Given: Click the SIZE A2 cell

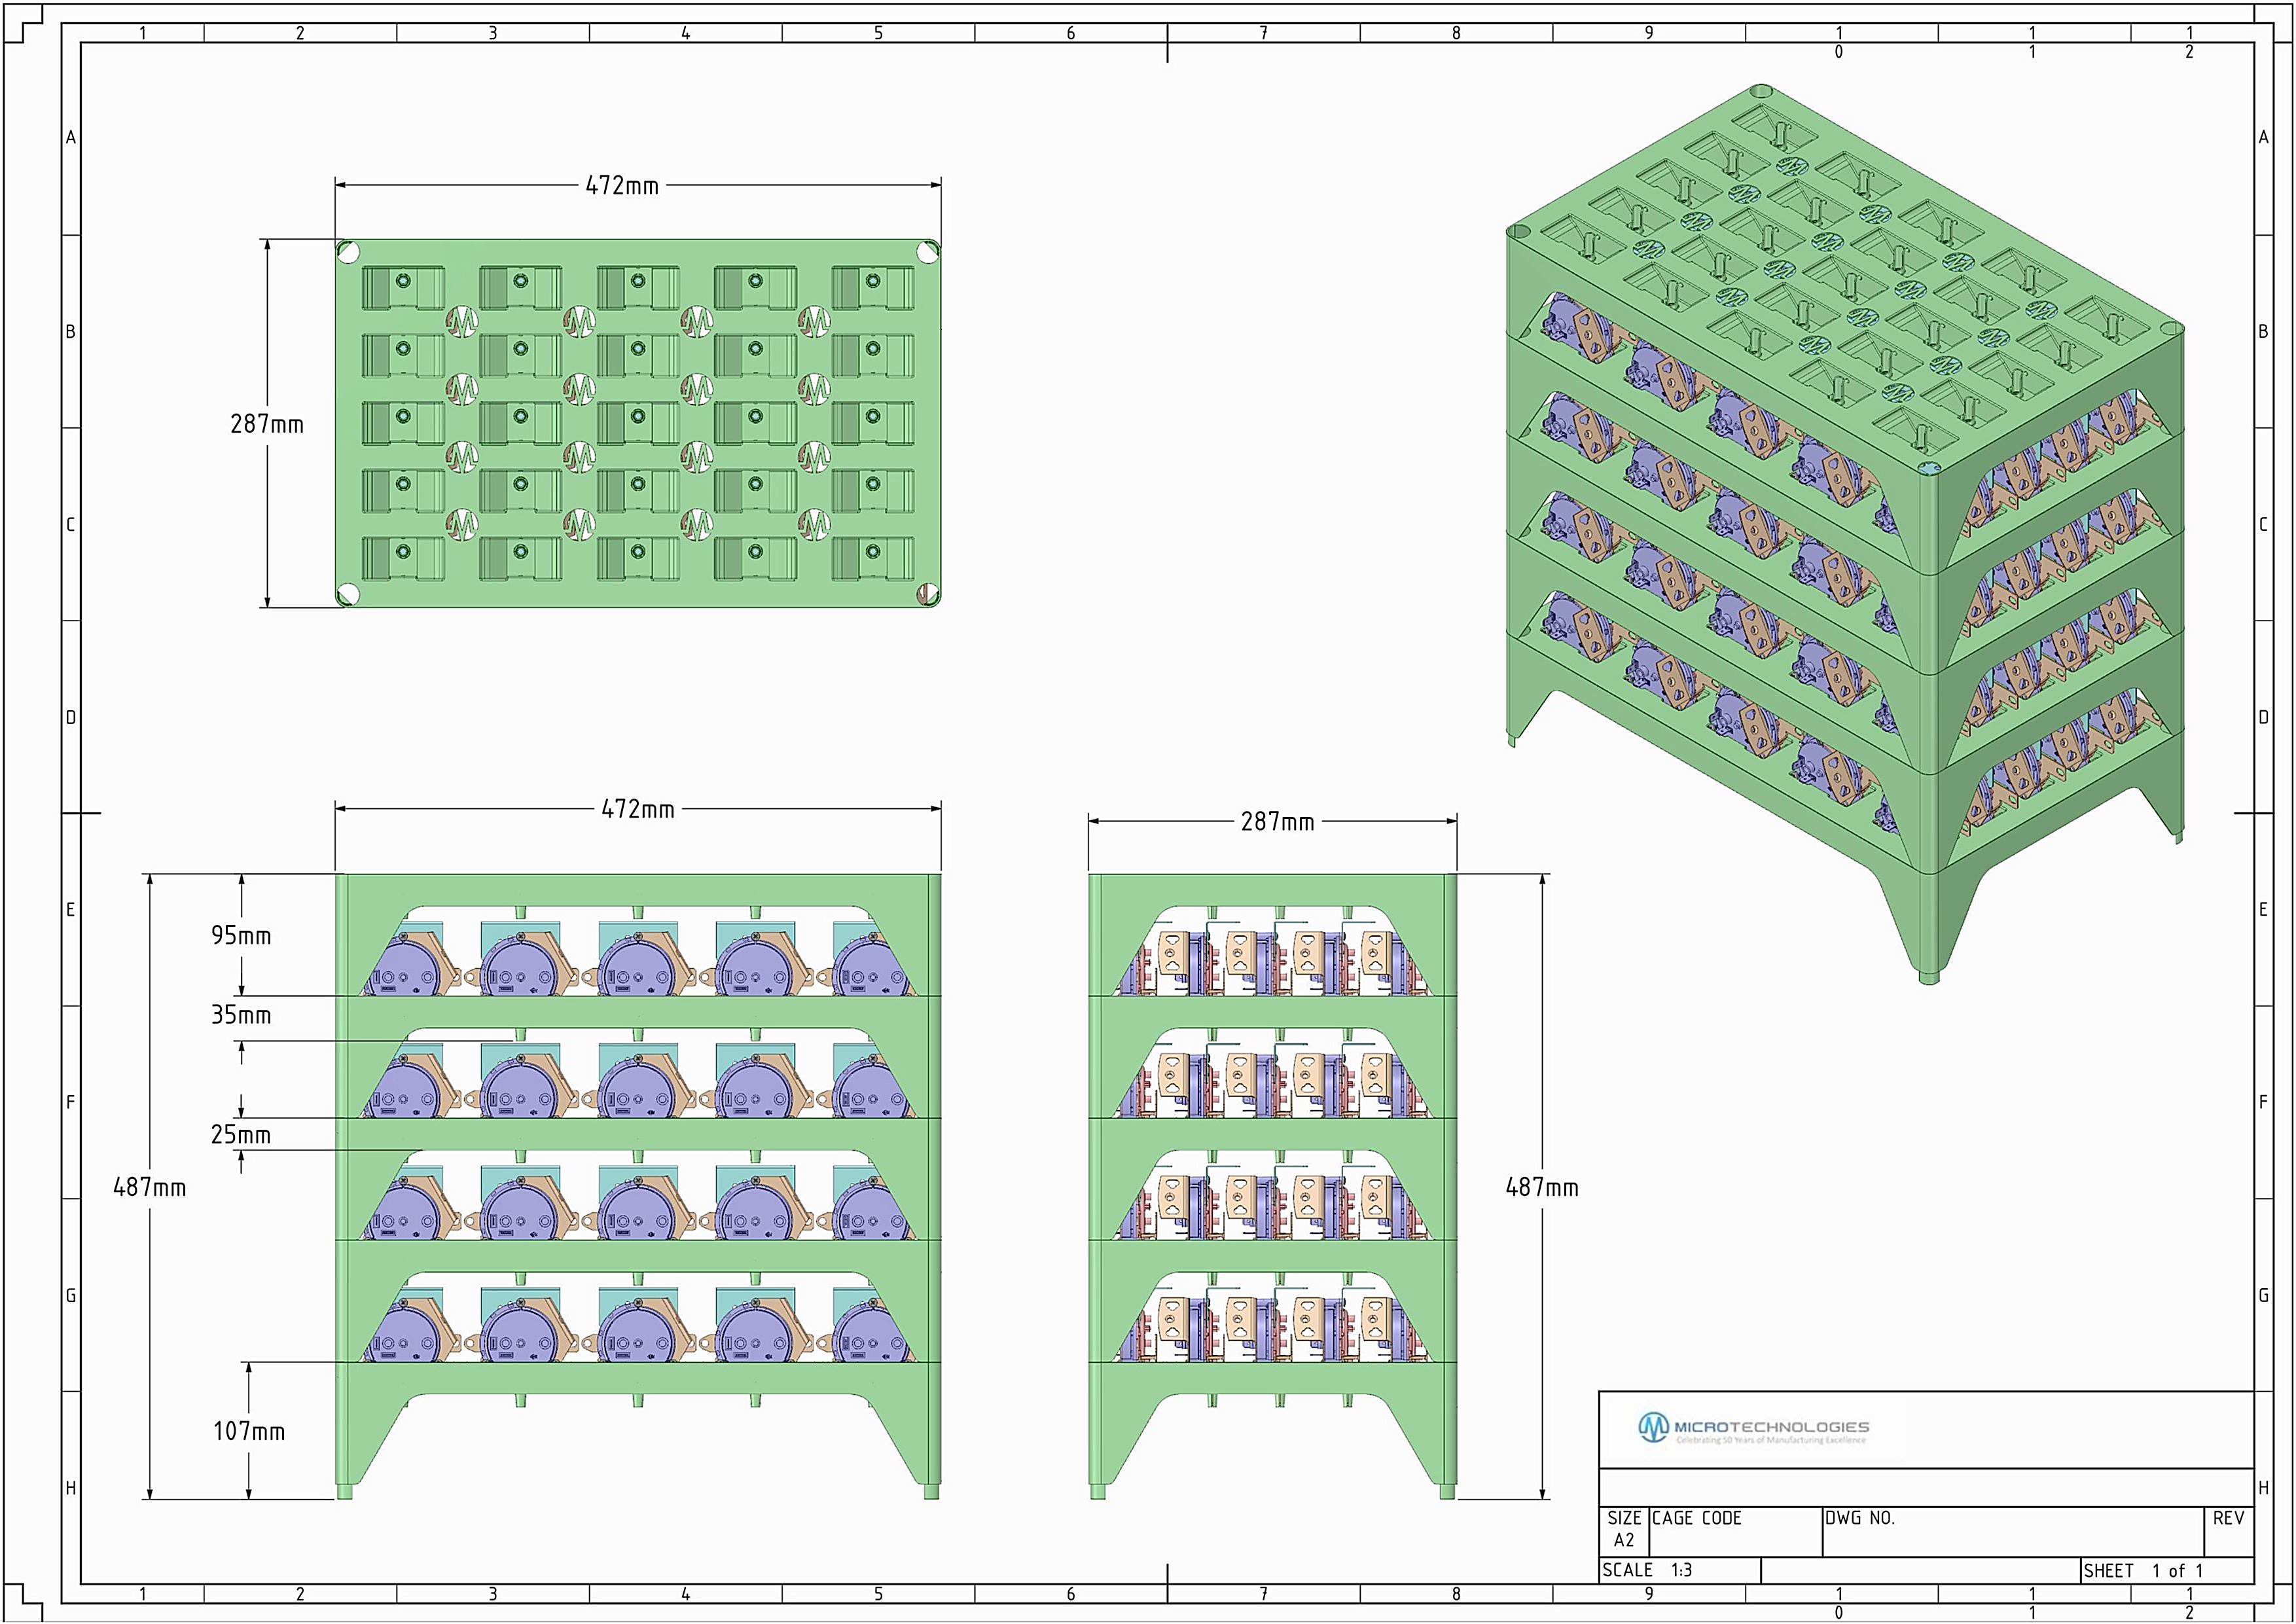Looking at the screenshot, I should [1623, 1530].
